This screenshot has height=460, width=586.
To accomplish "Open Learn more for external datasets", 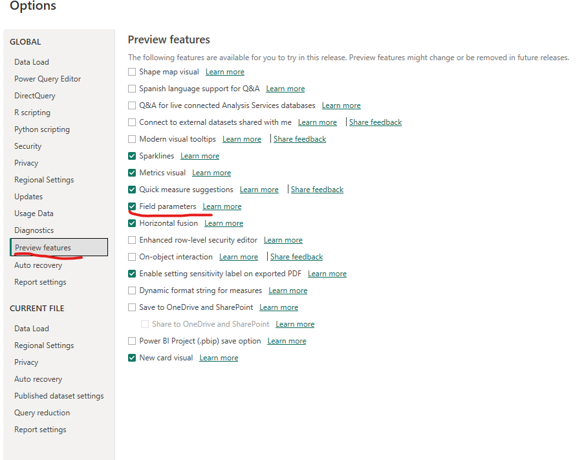I will pyautogui.click(x=318, y=122).
